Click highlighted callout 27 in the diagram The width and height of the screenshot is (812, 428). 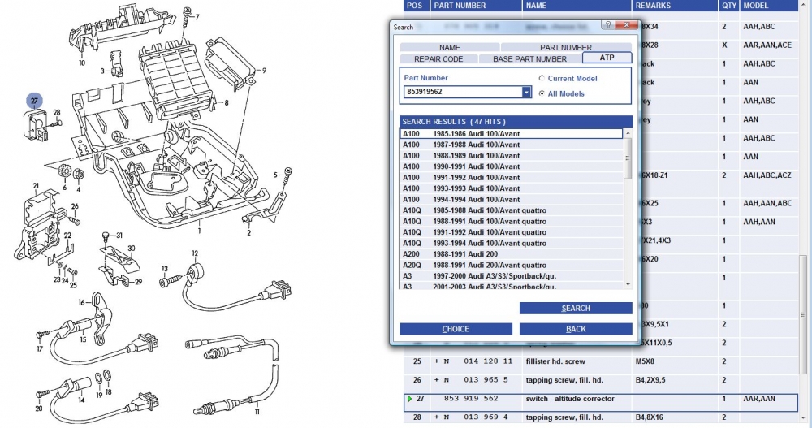34,101
